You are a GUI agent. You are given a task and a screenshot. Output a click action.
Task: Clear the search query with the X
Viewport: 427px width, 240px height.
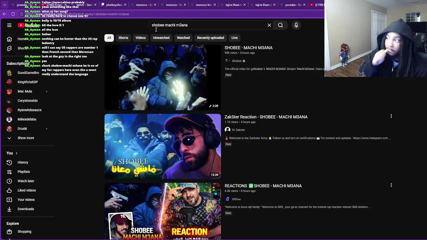coord(269,25)
